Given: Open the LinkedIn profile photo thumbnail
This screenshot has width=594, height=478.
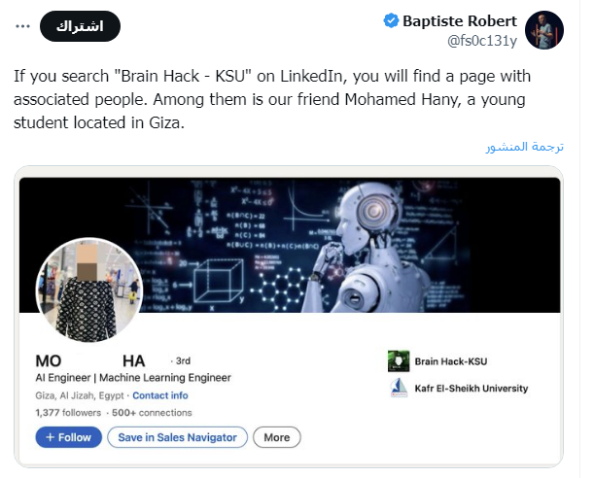Looking at the screenshot, I should pyautogui.click(x=89, y=289).
